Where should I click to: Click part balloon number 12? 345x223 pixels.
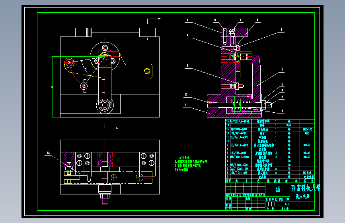coord(282,90)
